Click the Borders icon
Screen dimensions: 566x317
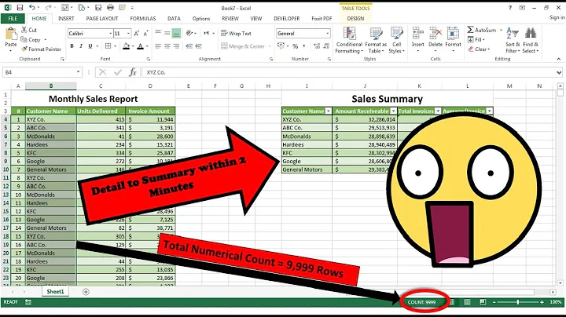tap(108, 46)
